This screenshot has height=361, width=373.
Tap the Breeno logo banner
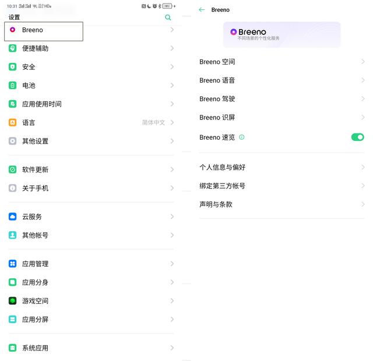281,34
